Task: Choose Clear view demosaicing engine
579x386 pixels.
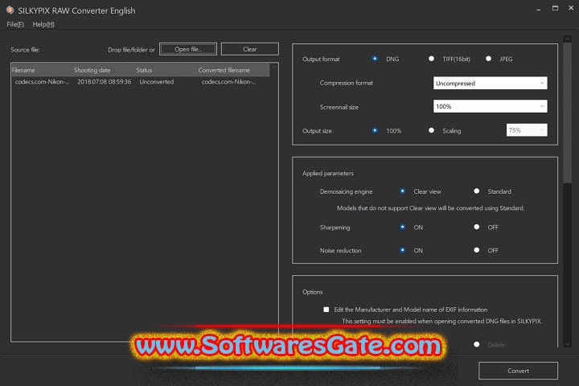Action: coord(403,191)
